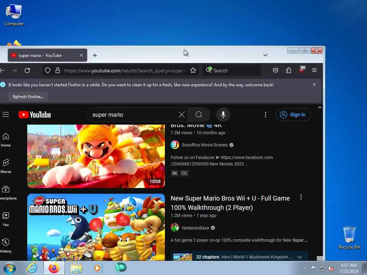
Task: Dismiss the Firefox refresh notification bar
Action: click(314, 85)
